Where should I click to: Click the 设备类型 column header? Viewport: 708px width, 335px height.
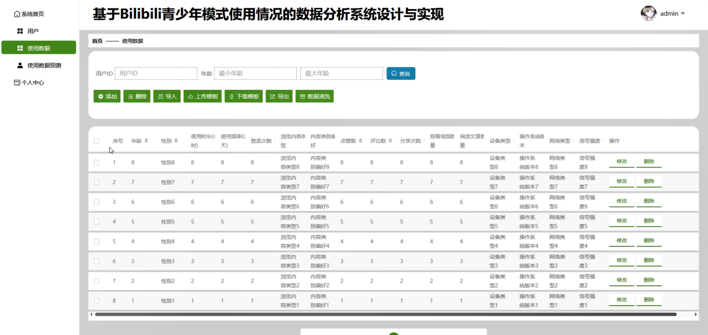click(500, 141)
